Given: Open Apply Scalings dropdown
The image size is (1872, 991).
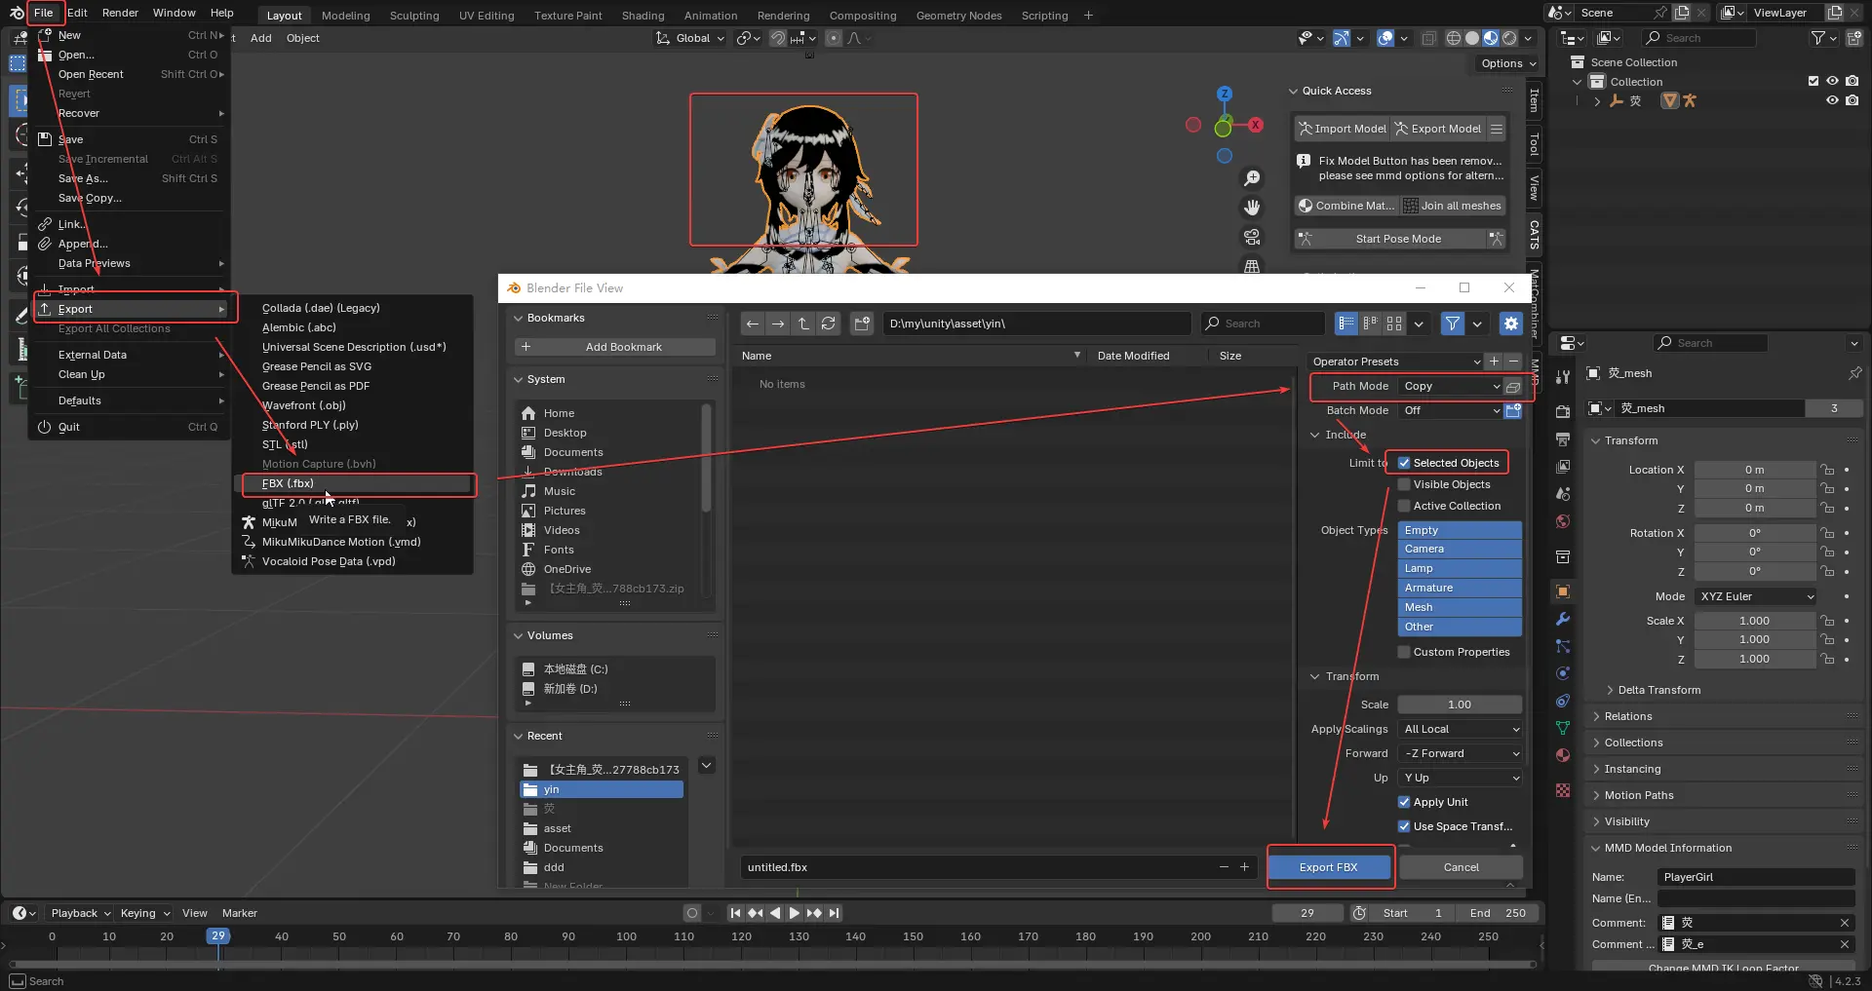Looking at the screenshot, I should pyautogui.click(x=1460, y=729).
